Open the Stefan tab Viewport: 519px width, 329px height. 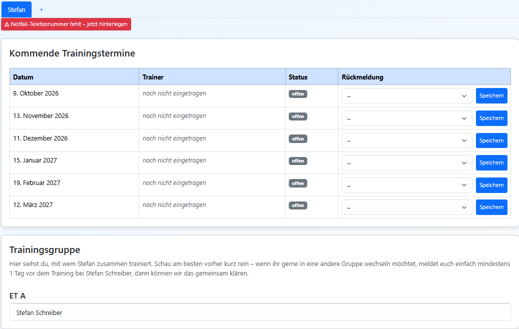[x=17, y=9]
